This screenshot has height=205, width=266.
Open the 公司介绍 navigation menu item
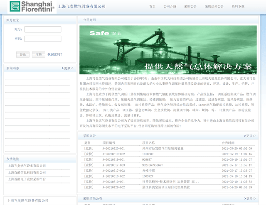click(x=170, y=7)
